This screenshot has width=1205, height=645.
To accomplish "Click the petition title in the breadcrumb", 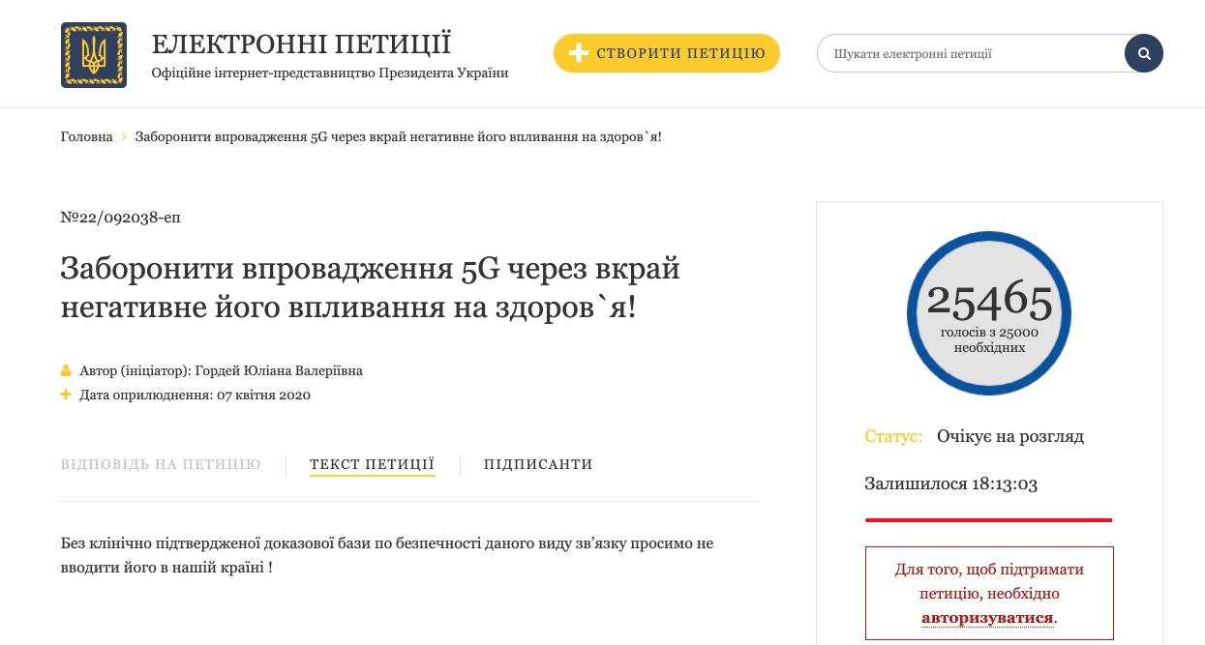I will coord(398,137).
